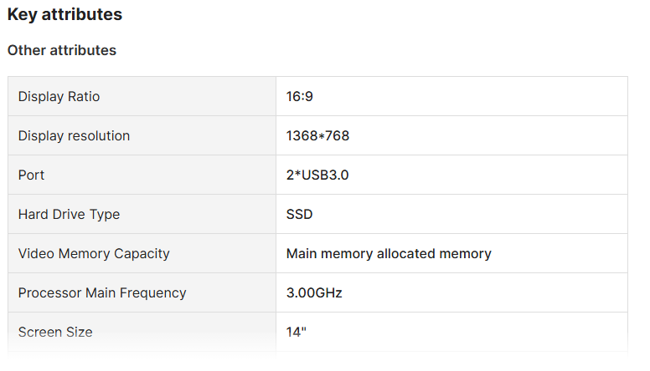Click the Key attributes heading
Image resolution: width=650 pixels, height=371 pixels.
64,14
